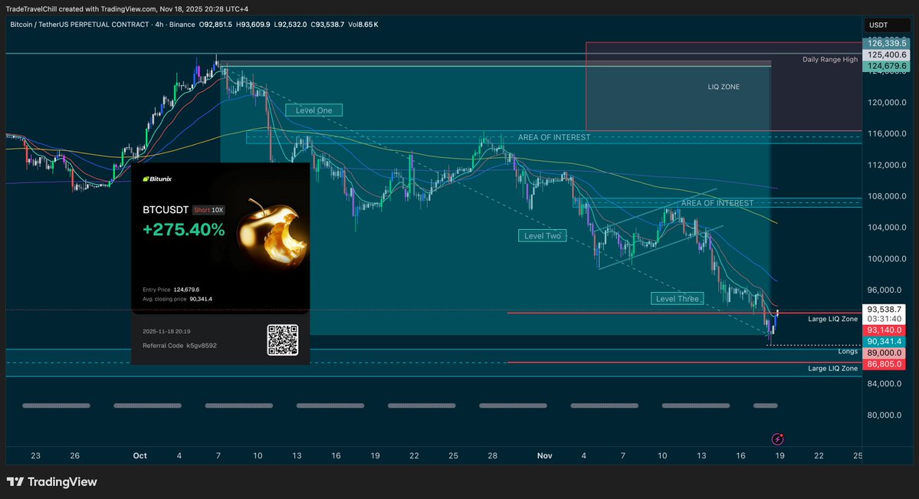Screen dimensions: 919x499
Task: Click the Short 10X badge on the card
Action: click(208, 210)
